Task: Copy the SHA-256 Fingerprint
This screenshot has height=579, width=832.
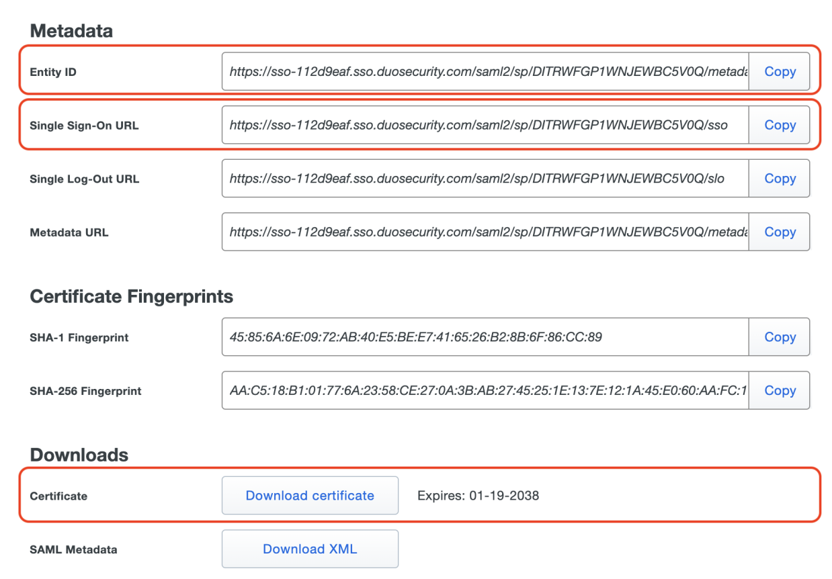Action: 780,390
